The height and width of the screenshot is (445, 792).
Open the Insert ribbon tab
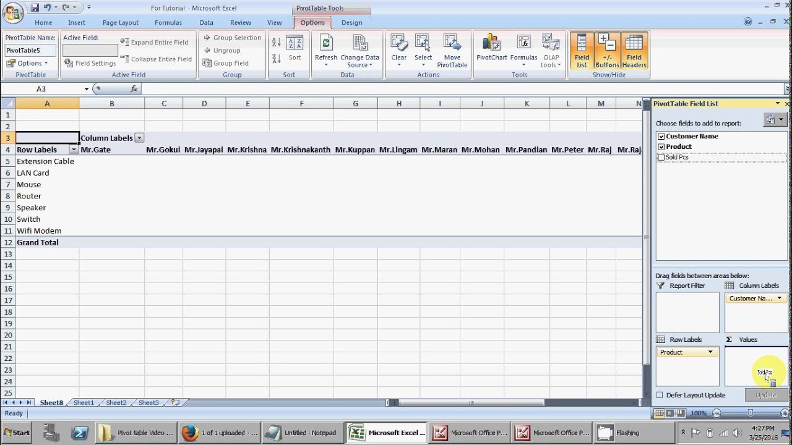(77, 22)
